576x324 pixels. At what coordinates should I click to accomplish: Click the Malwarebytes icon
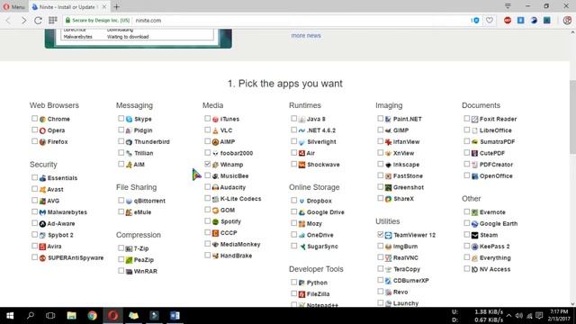point(42,212)
